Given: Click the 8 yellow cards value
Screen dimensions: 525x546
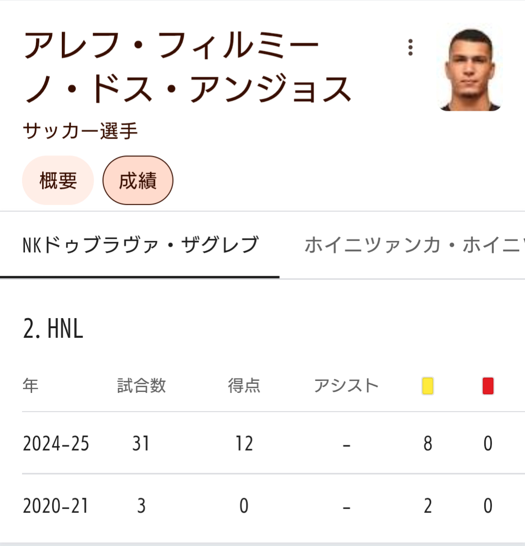Looking at the screenshot, I should coord(428,443).
